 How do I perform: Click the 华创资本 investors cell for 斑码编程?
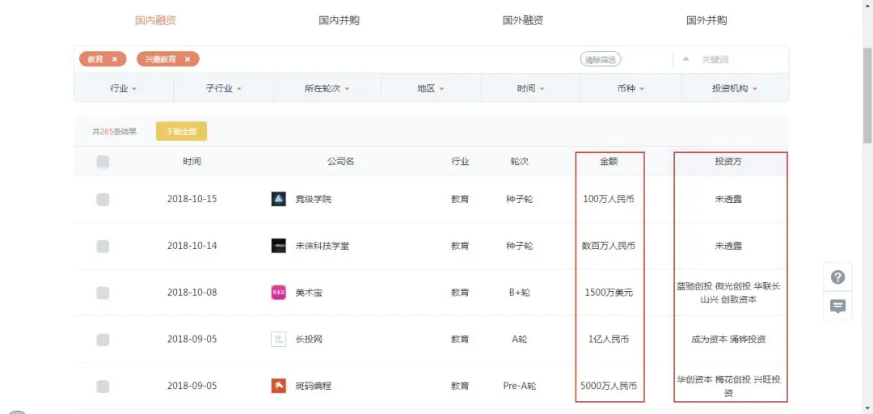[x=728, y=386]
